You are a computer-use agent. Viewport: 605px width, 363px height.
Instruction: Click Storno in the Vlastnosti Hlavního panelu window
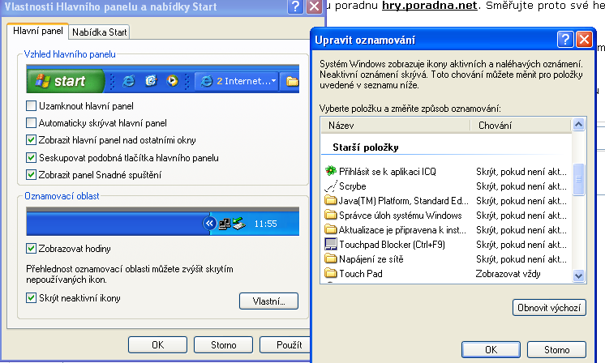click(223, 344)
